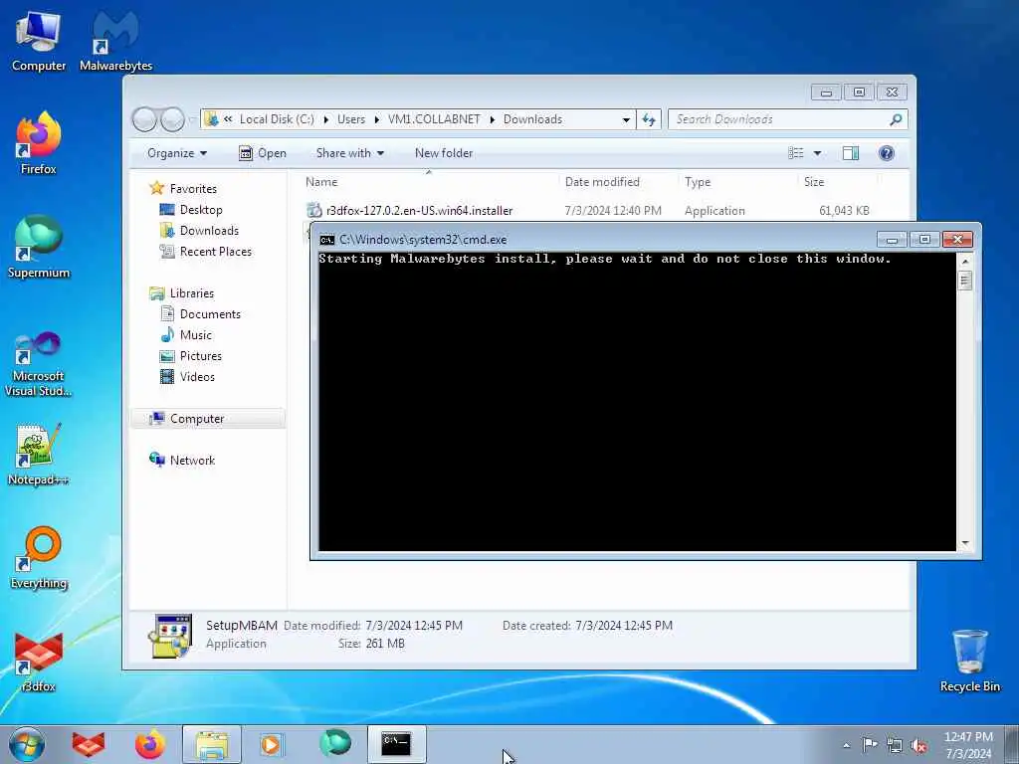The height and width of the screenshot is (764, 1019).
Task: Select Downloads under Favorites
Action: coord(209,231)
